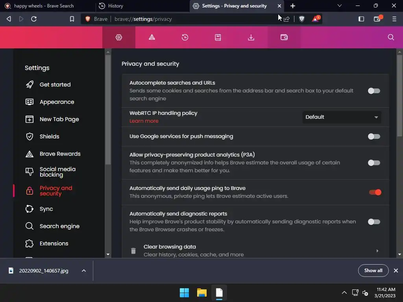This screenshot has height=302, width=403.
Task: Select Privacy and security sidebar item
Action: click(56, 191)
